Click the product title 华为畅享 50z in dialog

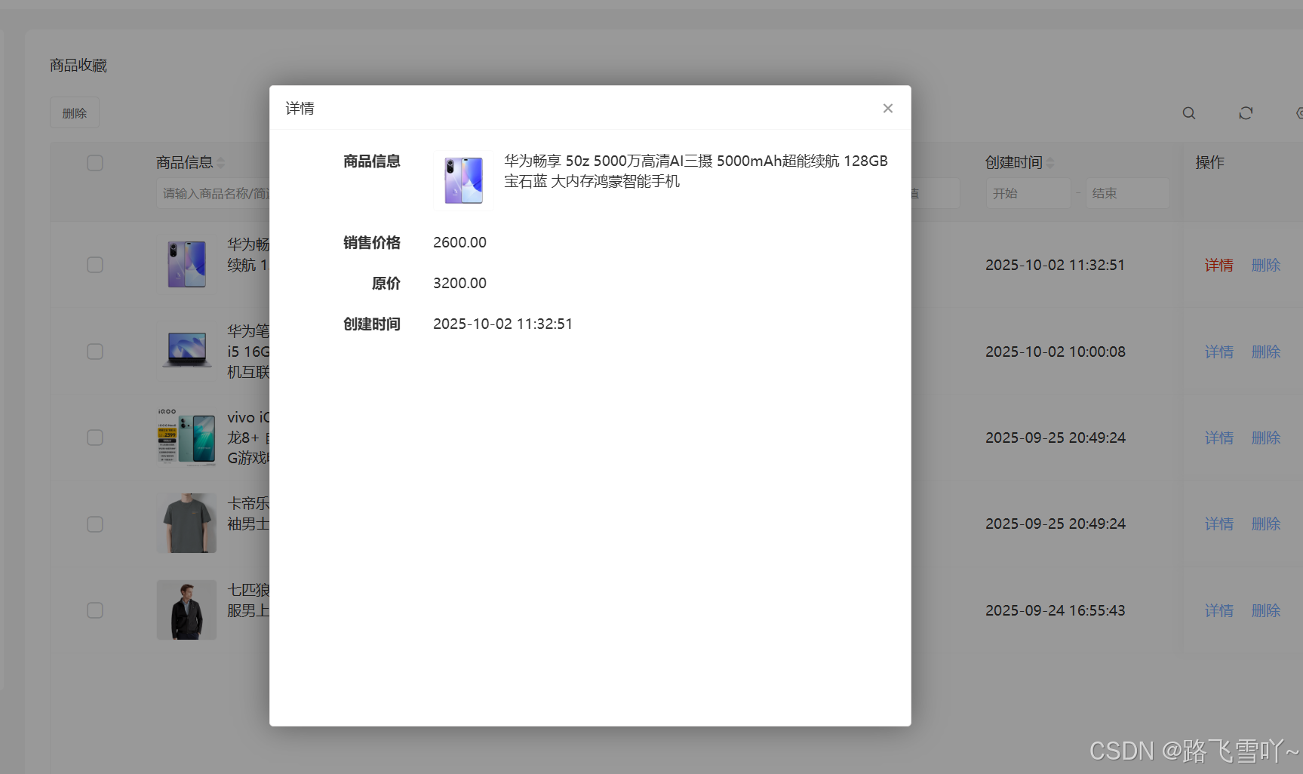point(696,171)
